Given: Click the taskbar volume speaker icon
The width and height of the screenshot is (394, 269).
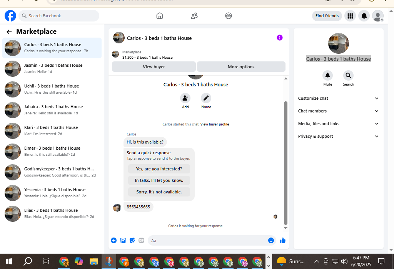Looking at the screenshot, I should (344, 261).
